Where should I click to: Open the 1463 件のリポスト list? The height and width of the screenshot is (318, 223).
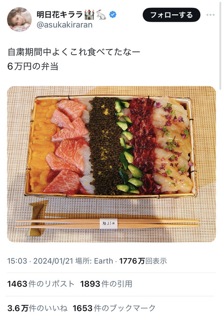pyautogui.click(x=41, y=284)
